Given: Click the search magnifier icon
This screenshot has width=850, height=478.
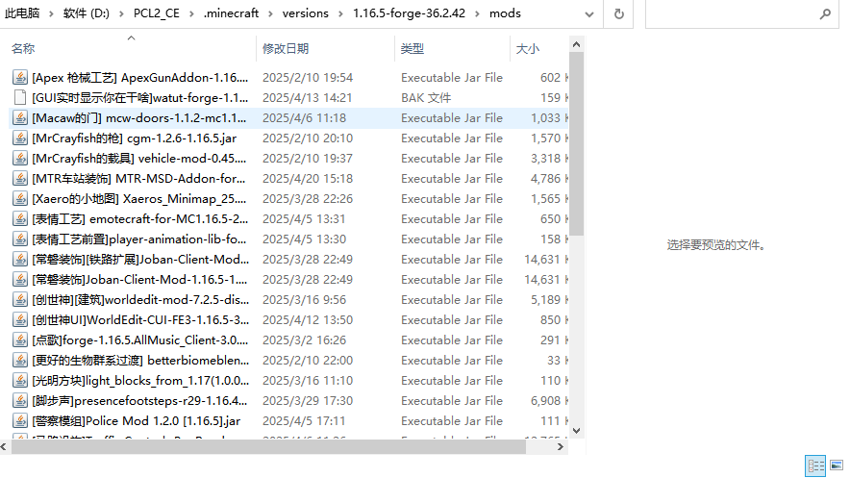Looking at the screenshot, I should [x=825, y=13].
